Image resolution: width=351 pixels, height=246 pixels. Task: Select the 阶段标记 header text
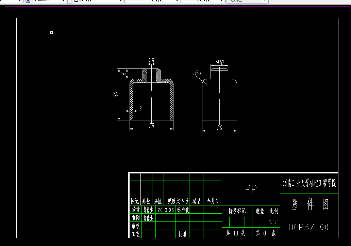coord(237,211)
